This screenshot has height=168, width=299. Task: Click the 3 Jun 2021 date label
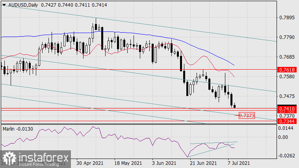[164, 163]
